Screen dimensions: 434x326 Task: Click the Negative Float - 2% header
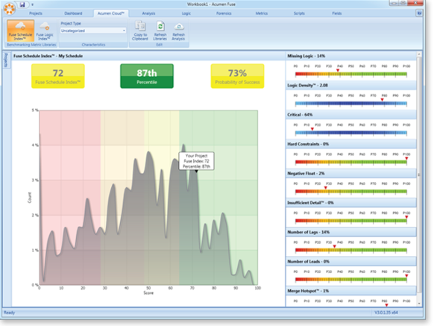[351, 173]
